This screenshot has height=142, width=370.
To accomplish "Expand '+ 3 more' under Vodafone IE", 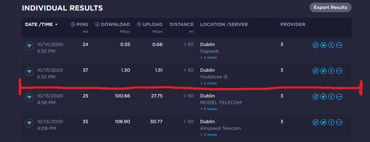I will 209,83.
